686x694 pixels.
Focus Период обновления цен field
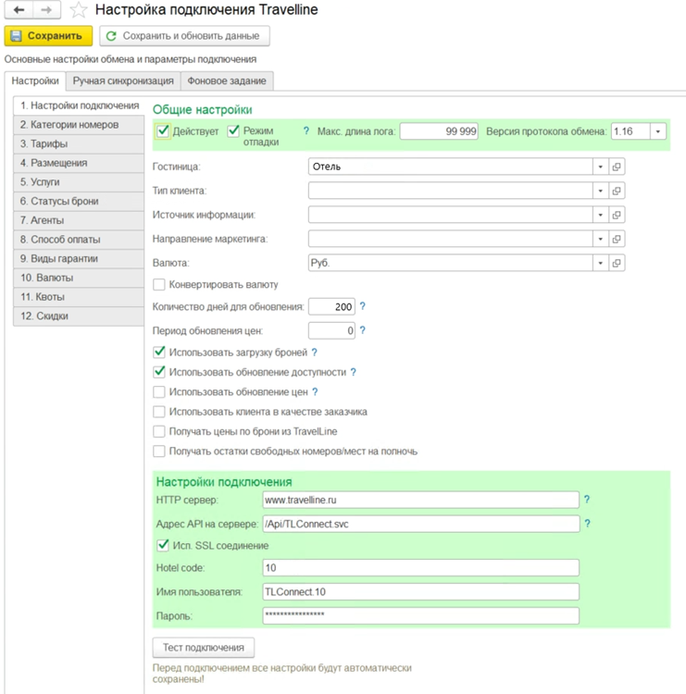(x=331, y=330)
